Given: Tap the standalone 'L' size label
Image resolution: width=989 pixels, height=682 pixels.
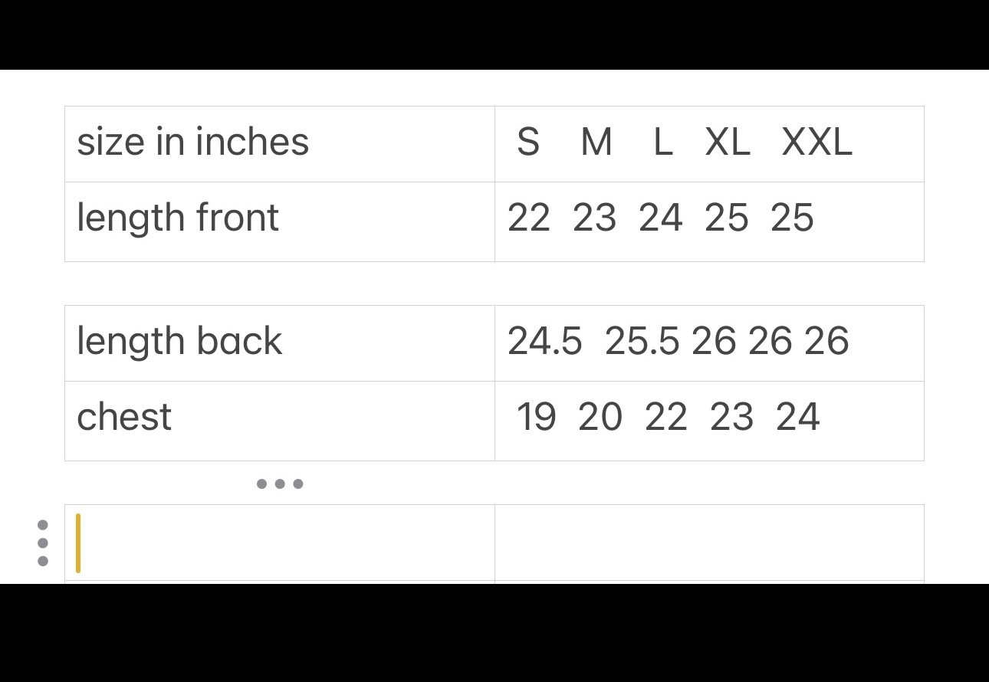Looking at the screenshot, I should 662,143.
